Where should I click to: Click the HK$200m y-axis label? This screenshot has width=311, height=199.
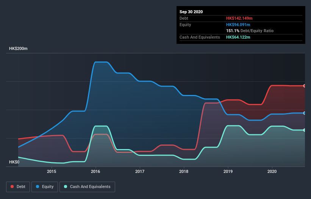(18, 48)
